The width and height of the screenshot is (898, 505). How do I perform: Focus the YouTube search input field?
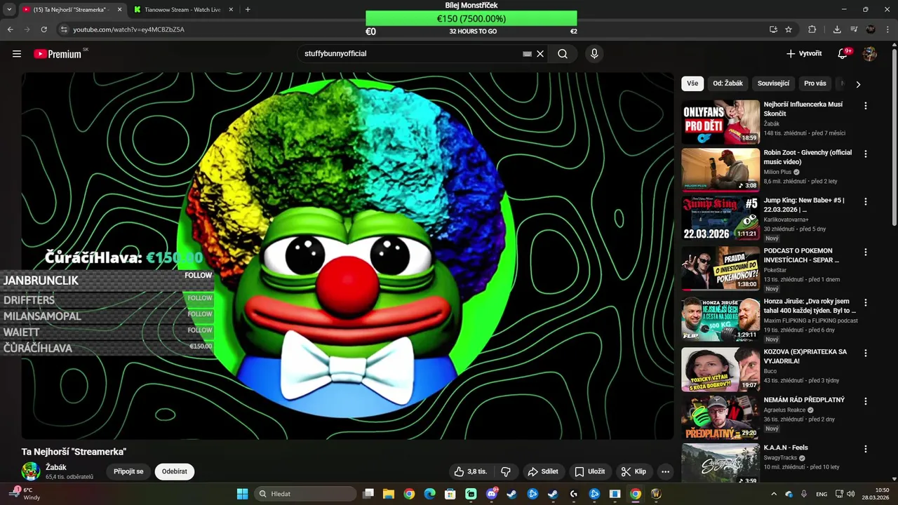pos(410,54)
